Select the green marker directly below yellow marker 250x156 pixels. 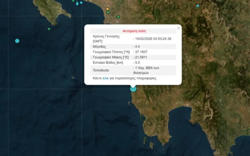108,12
